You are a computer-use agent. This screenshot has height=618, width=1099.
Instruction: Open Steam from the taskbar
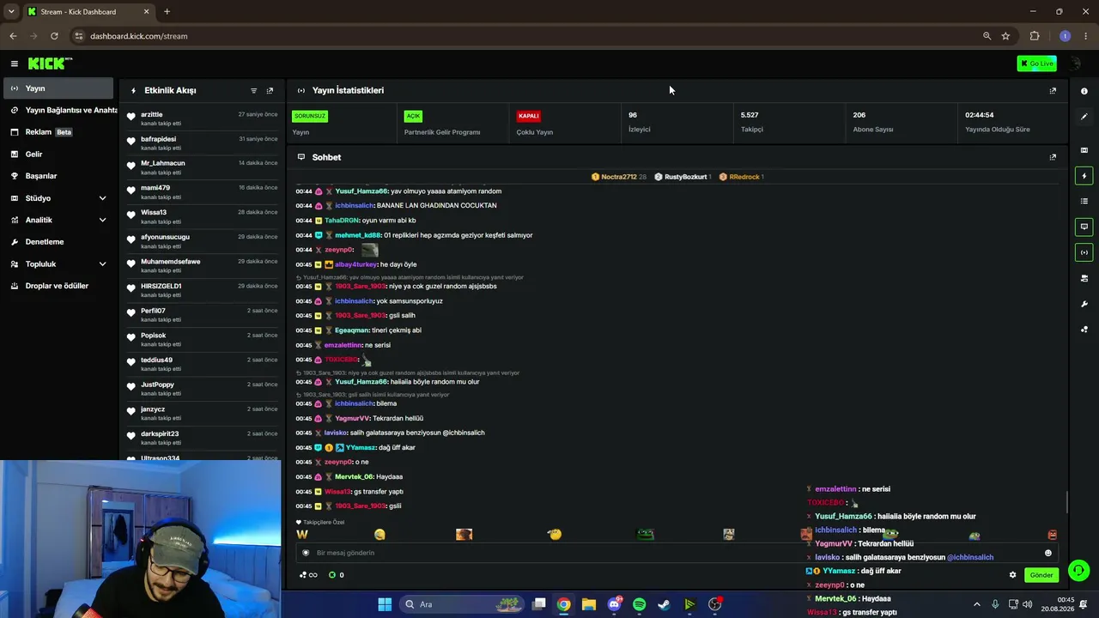tap(664, 604)
